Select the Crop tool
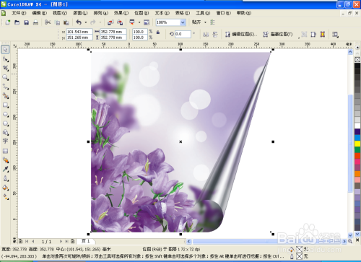Viewport: 361px width, 262px height. (5, 68)
